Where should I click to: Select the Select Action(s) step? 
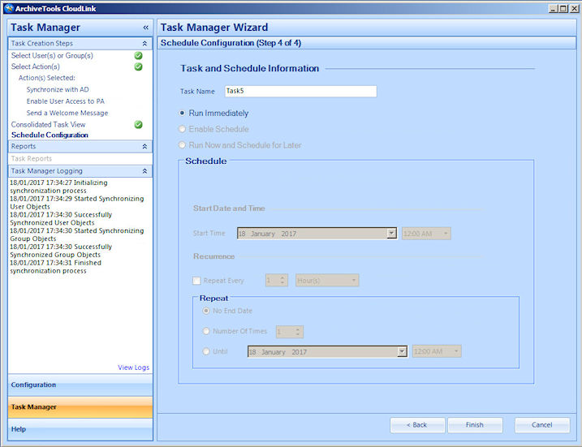[35, 67]
